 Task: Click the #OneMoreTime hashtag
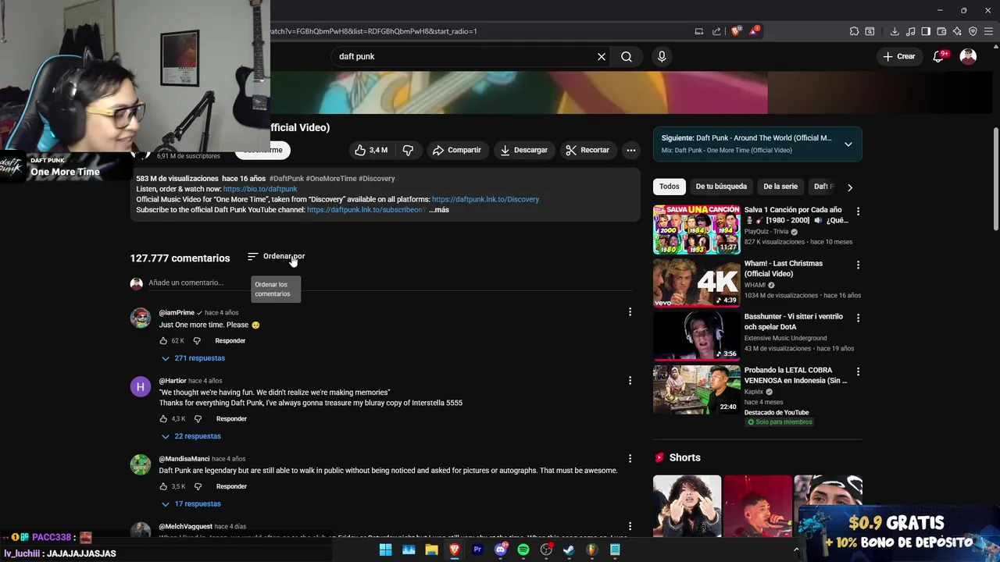tap(330, 179)
